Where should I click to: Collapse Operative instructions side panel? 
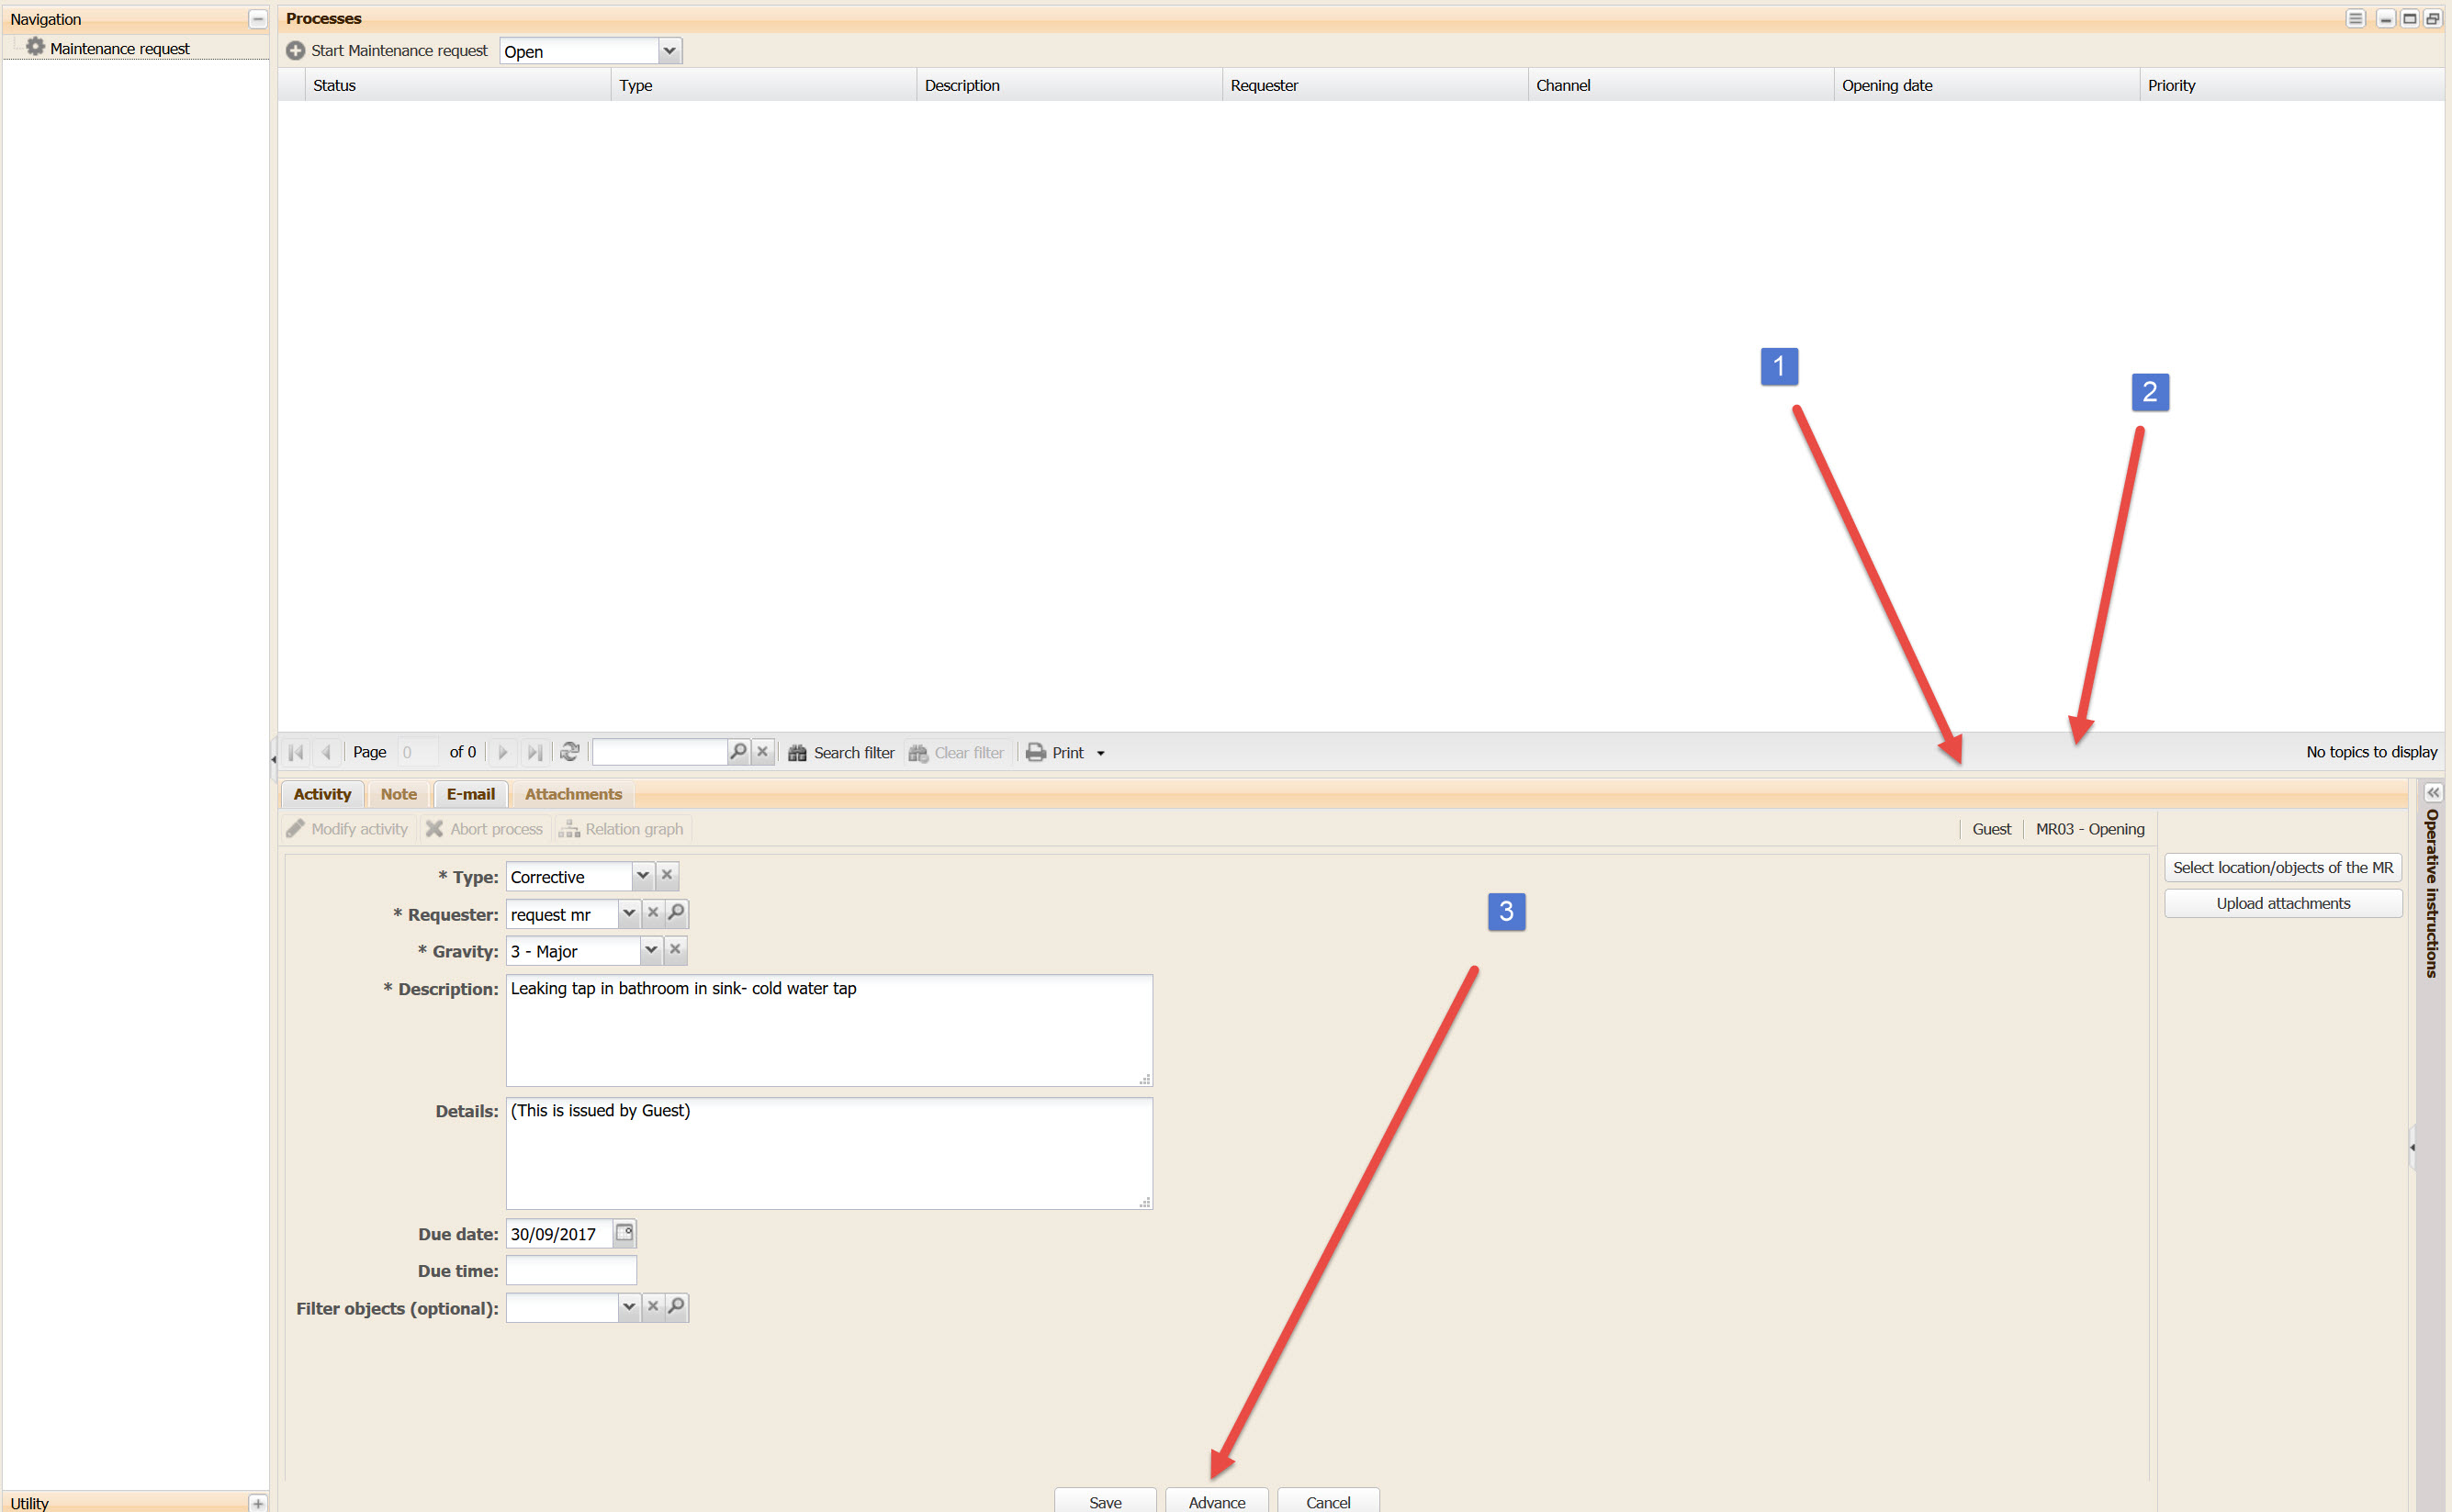point(2433,793)
